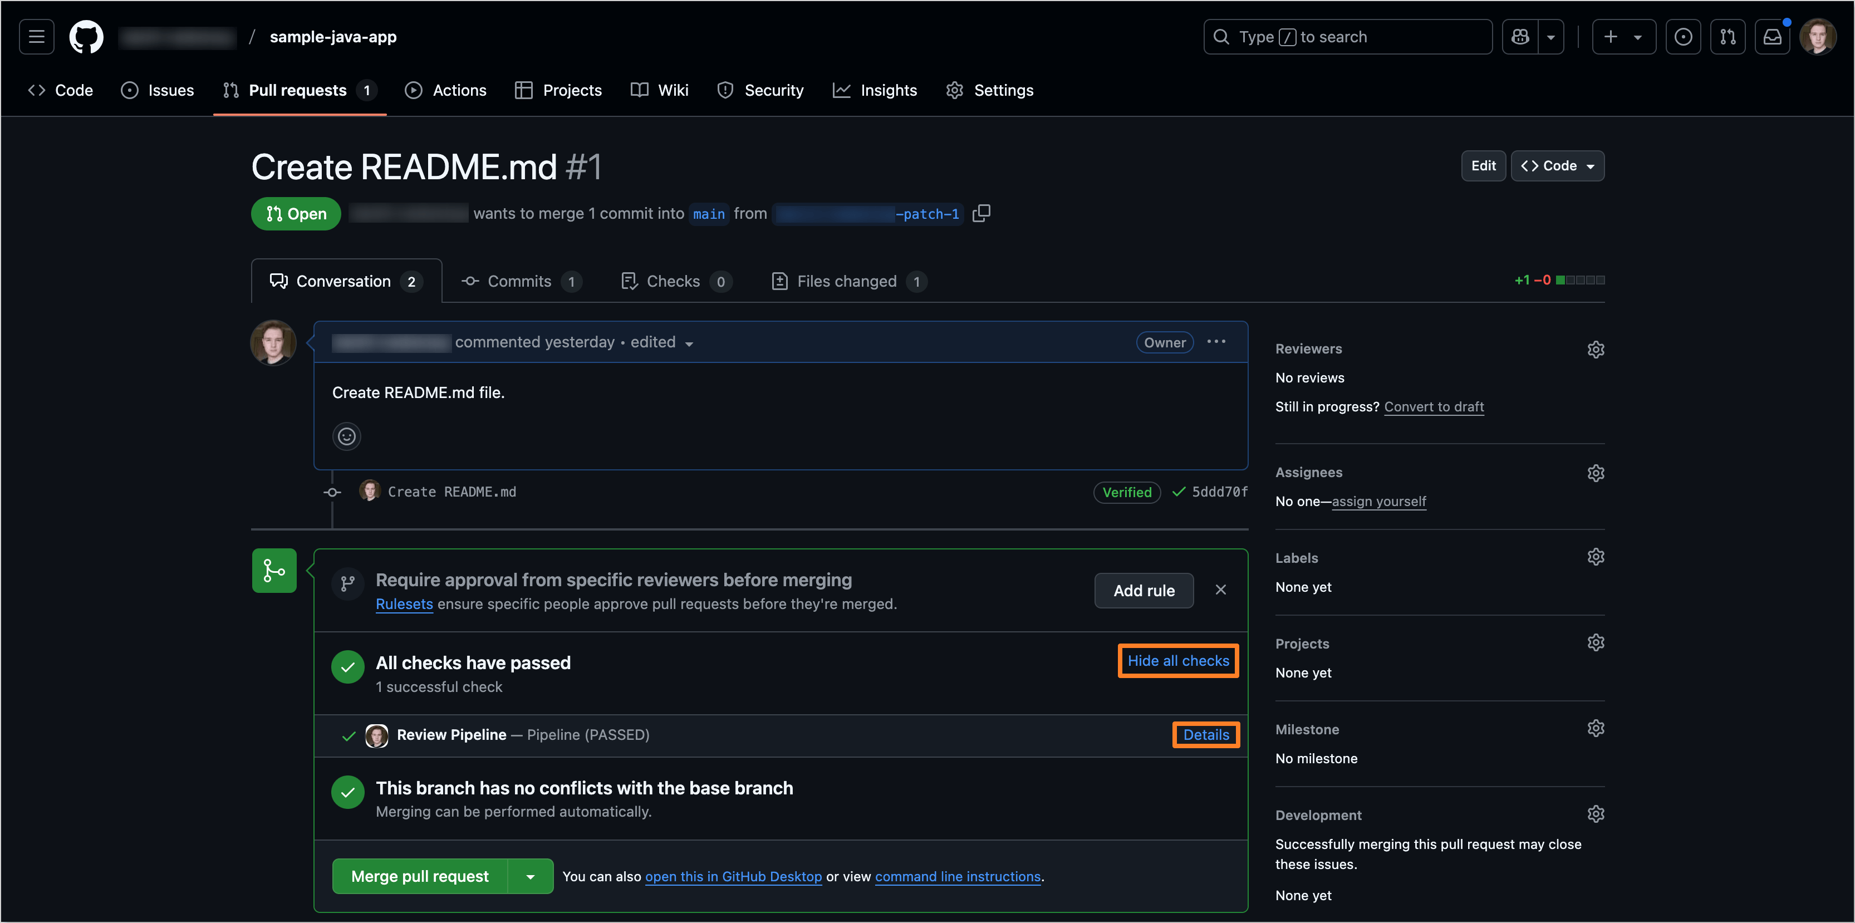Click the GitHub Octocat logo

coord(86,37)
